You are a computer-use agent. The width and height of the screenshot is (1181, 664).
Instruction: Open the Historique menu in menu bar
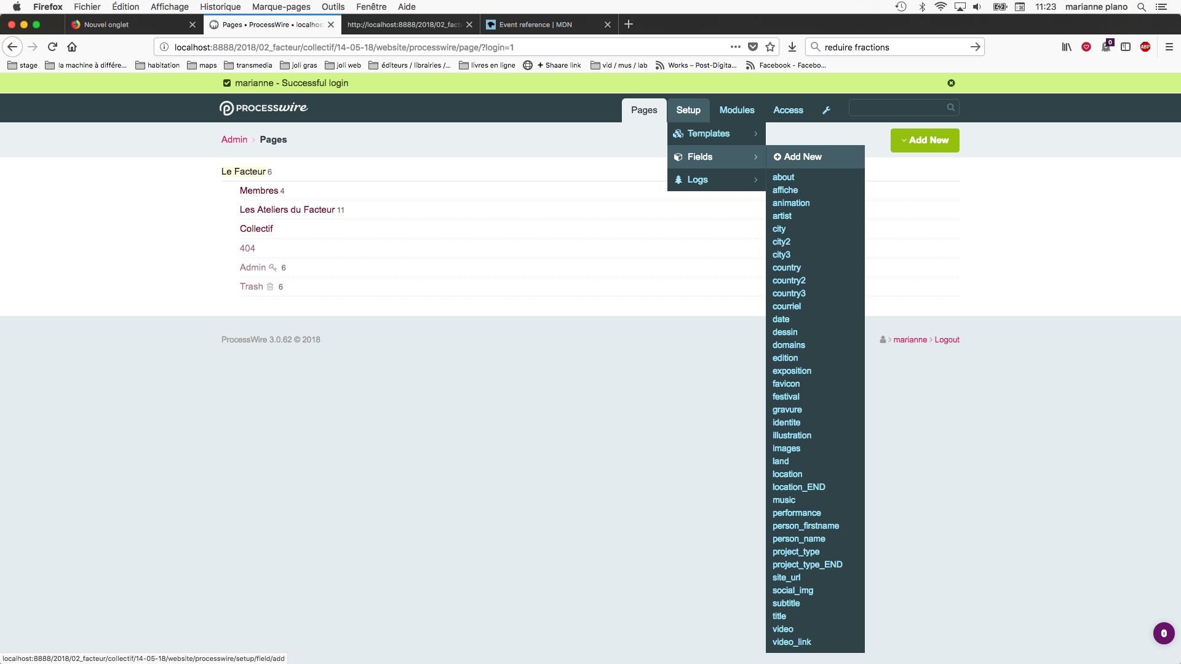pyautogui.click(x=220, y=7)
